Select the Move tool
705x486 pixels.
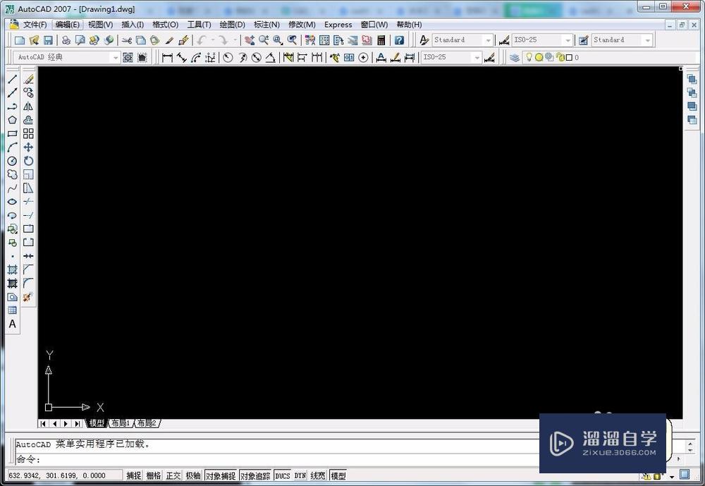coord(28,147)
